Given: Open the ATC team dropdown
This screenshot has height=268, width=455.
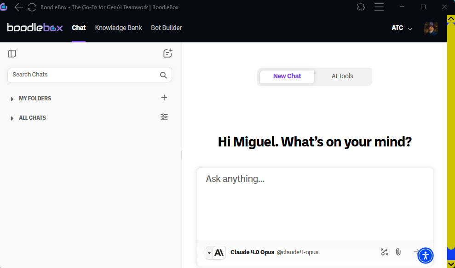Looking at the screenshot, I should tap(402, 28).
